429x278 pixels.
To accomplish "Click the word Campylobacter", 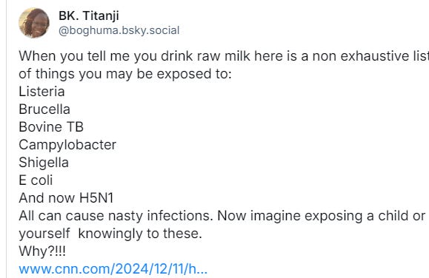I will tap(67, 145).
